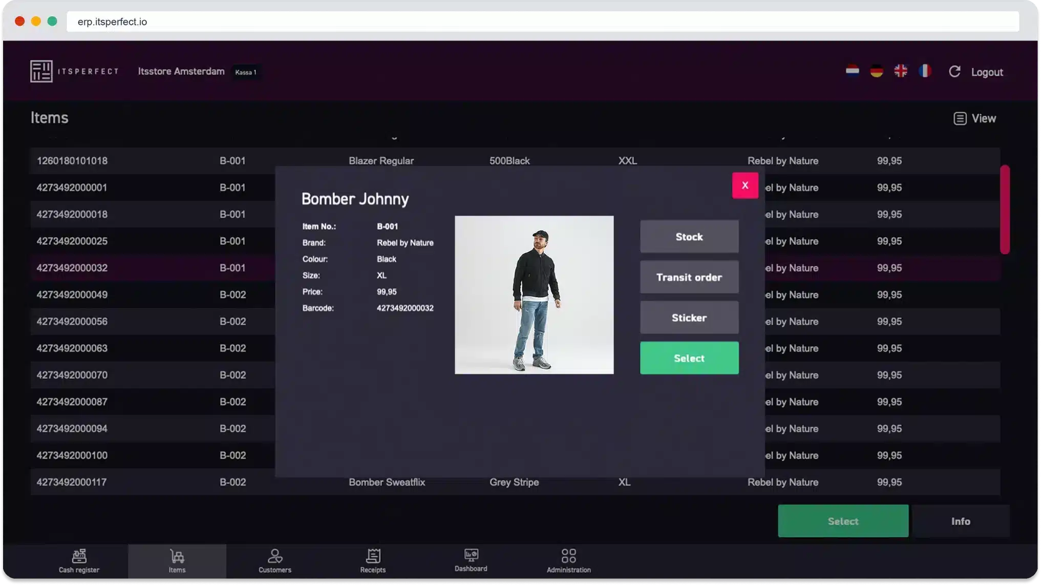Click the Sticker button
This screenshot has height=585, width=1041.
689,318
